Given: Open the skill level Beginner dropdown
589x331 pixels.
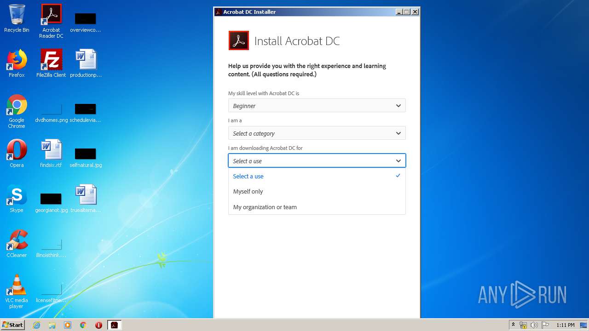Looking at the screenshot, I should pos(317,106).
